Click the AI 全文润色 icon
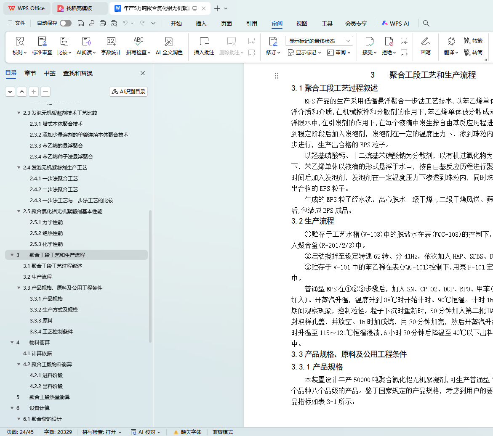Viewport: 493px width, 436px height. coord(169,42)
